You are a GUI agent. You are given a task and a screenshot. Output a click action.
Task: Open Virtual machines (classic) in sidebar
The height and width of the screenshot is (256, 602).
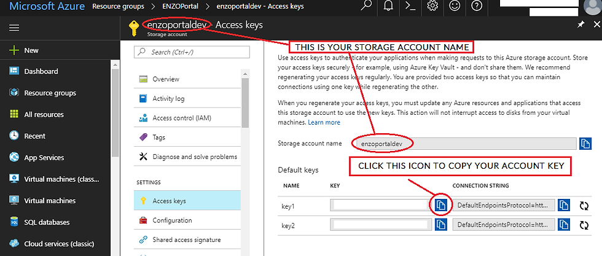(x=55, y=179)
